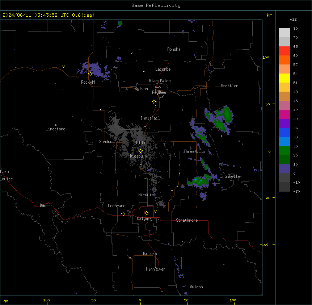Click the Didsbury city label
Image resolution: width=312 pixels, height=305 pixels.
click(139, 156)
